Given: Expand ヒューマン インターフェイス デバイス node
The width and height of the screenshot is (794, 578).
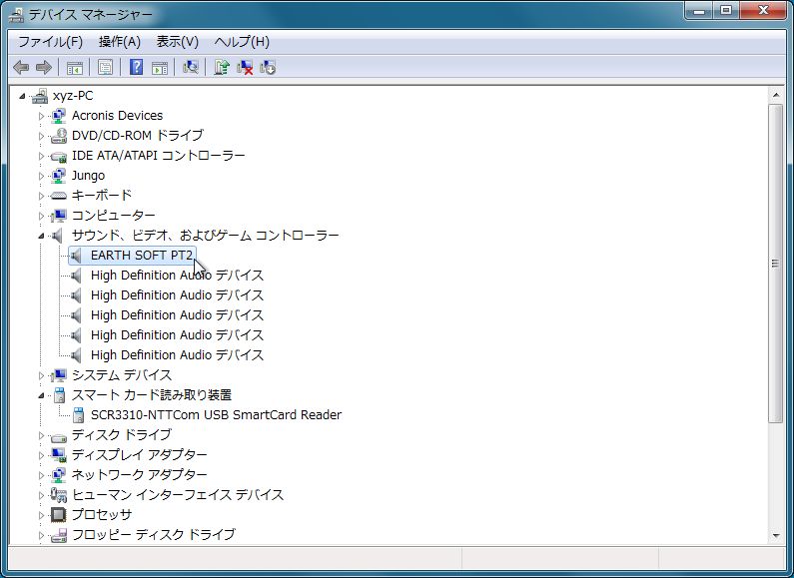Looking at the screenshot, I should click(x=42, y=495).
